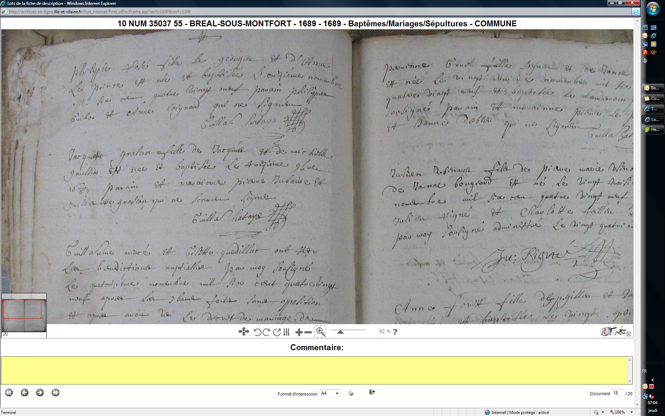Go to the previous document page
This screenshot has width=665, height=416.
pyautogui.click(x=24, y=392)
